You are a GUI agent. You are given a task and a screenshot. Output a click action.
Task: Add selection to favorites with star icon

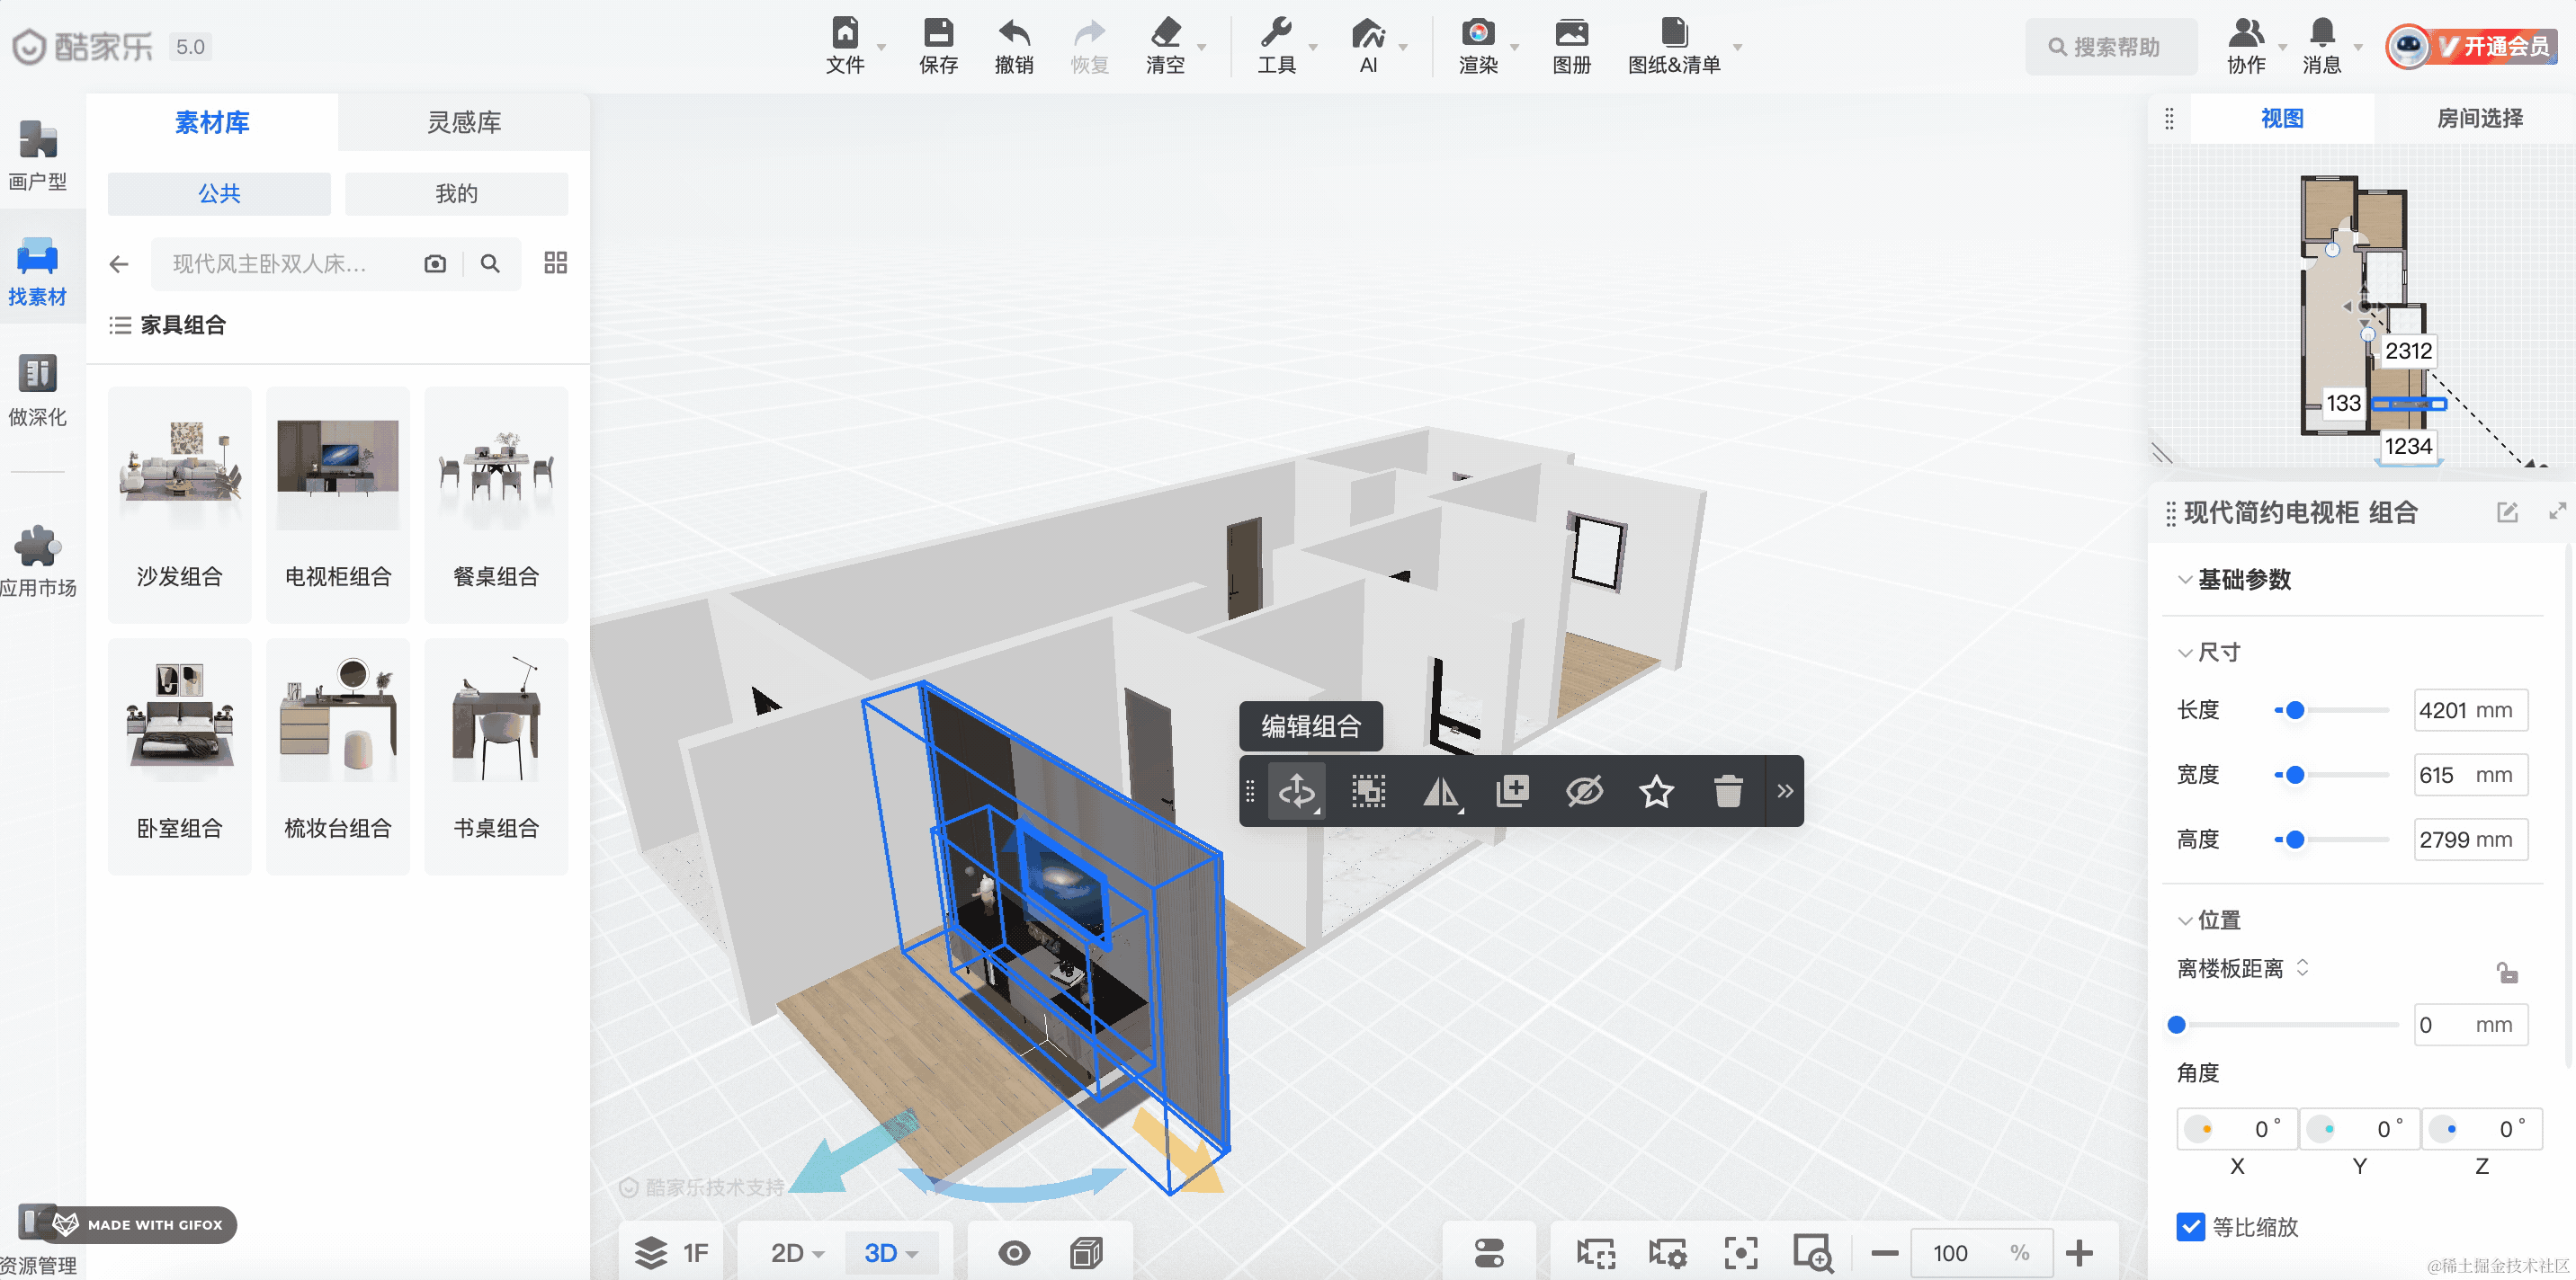click(1656, 791)
